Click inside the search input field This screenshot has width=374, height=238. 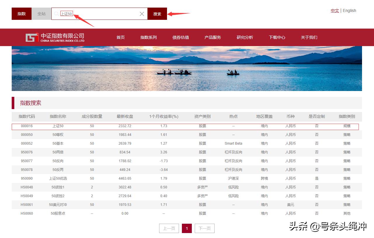(99, 13)
